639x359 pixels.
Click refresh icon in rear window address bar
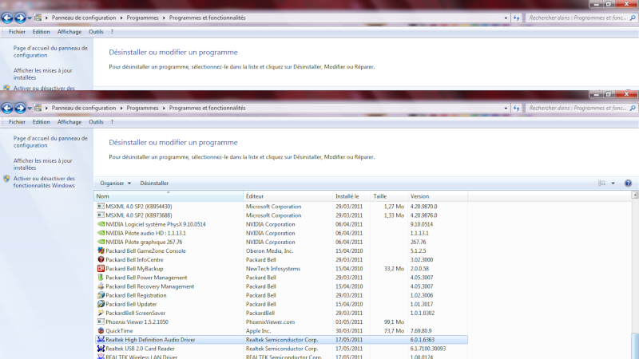[x=516, y=18]
